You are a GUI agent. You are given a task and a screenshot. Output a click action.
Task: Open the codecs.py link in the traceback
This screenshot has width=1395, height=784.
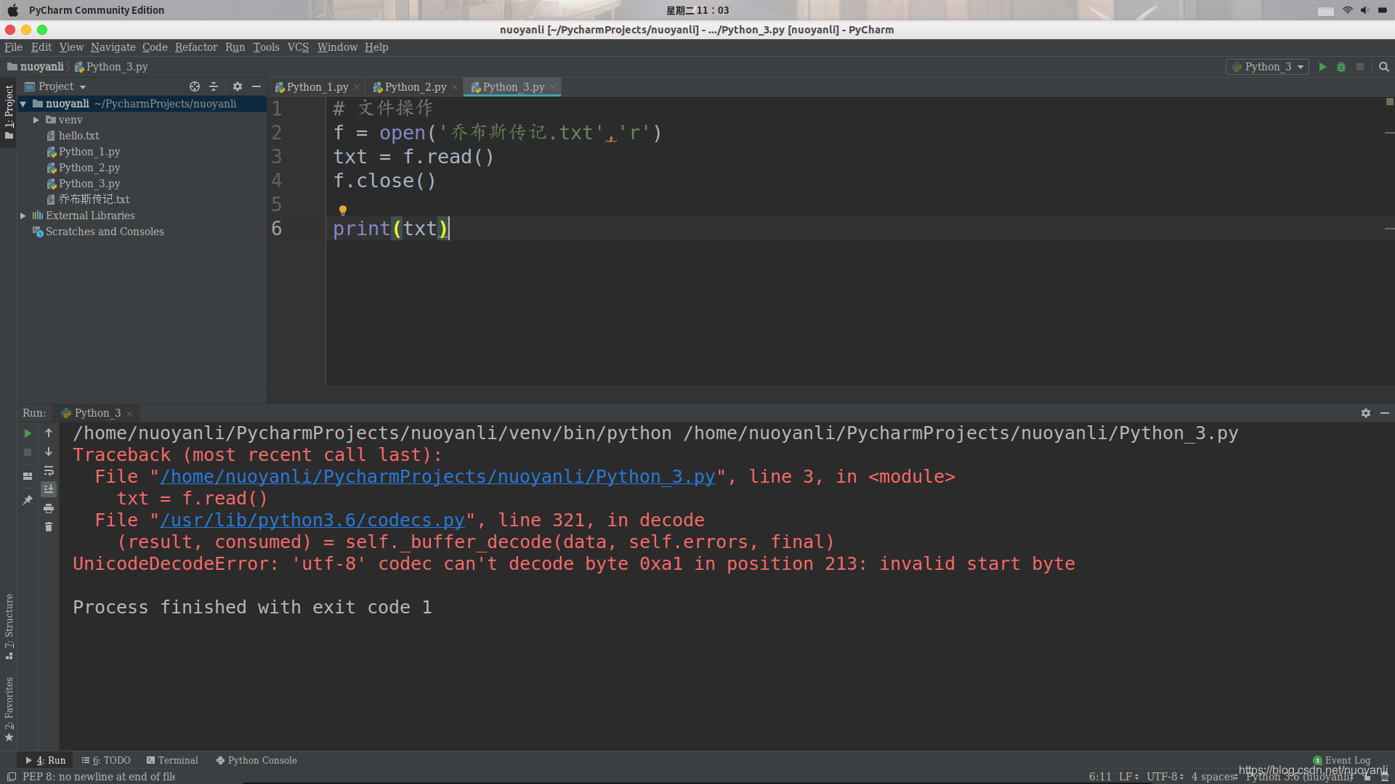pyautogui.click(x=312, y=520)
